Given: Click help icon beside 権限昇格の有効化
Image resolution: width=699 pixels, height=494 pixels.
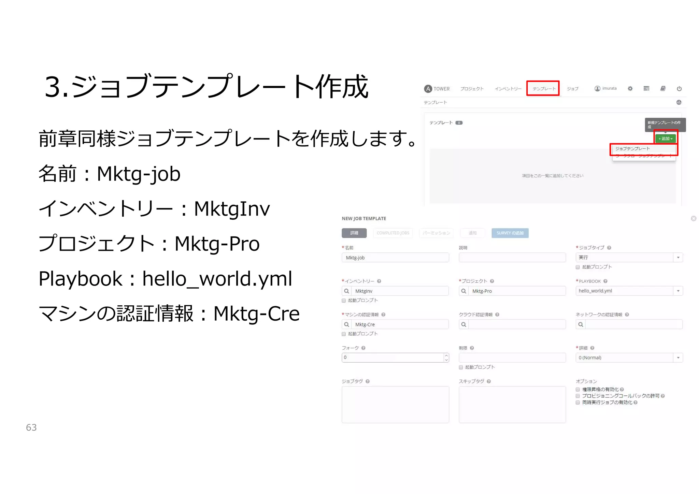Looking at the screenshot, I should [622, 389].
